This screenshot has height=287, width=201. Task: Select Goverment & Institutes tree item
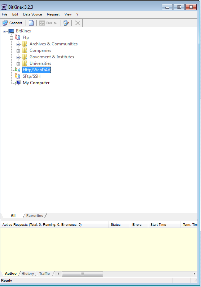pyautogui.click(x=52, y=57)
